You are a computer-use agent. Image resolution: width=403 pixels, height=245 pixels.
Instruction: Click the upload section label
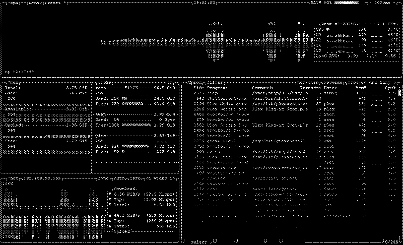[122, 231]
